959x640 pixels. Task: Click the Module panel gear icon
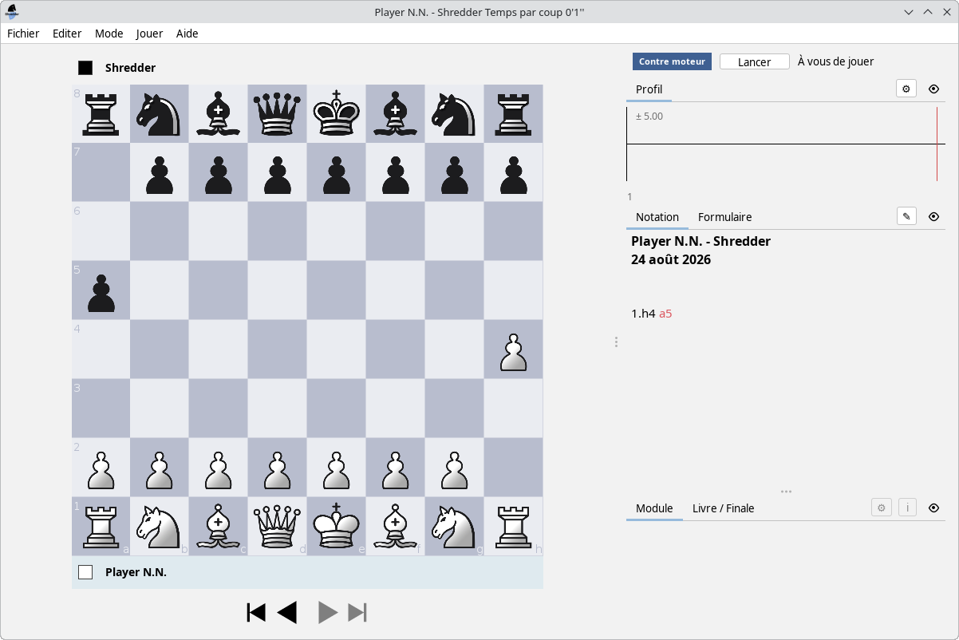(882, 508)
